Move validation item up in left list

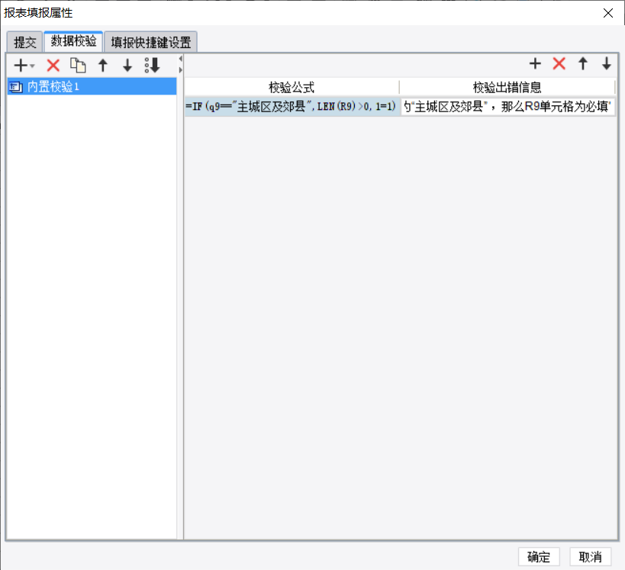click(103, 65)
